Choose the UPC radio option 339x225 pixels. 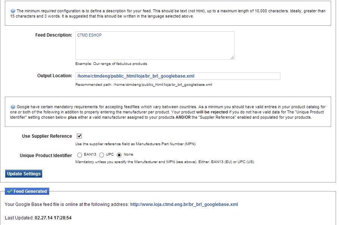point(101,154)
